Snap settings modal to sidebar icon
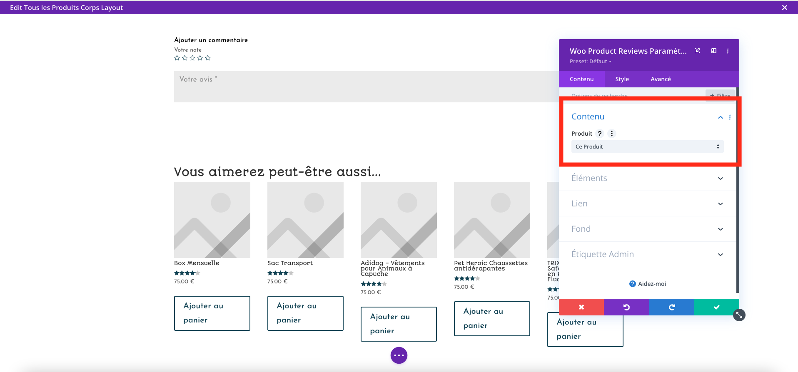798x372 pixels. pos(714,51)
